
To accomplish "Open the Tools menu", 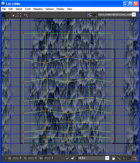I will tap(28, 9).
